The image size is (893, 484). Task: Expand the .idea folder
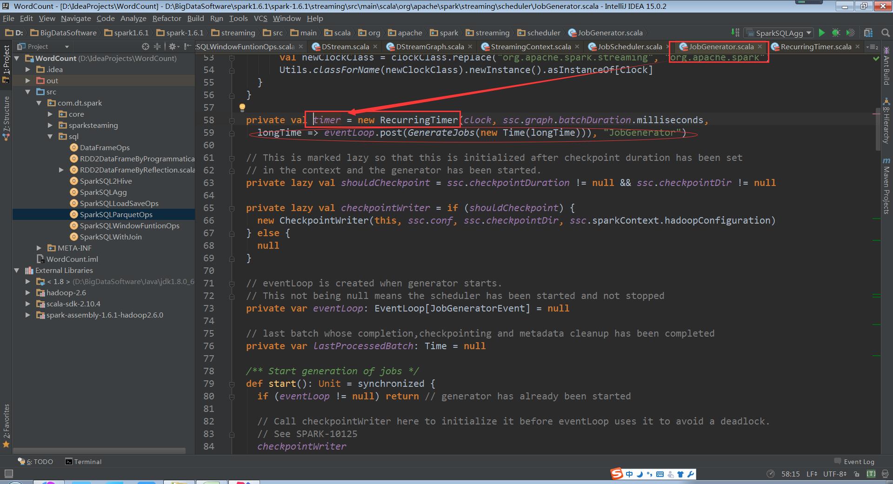tap(28, 69)
